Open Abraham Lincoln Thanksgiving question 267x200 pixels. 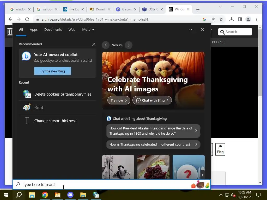[153, 131]
